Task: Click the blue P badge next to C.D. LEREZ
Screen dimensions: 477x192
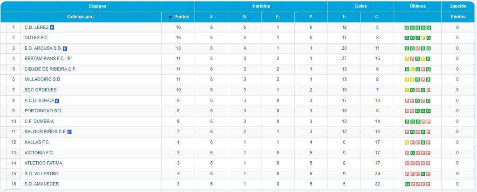Action: pos(52,27)
